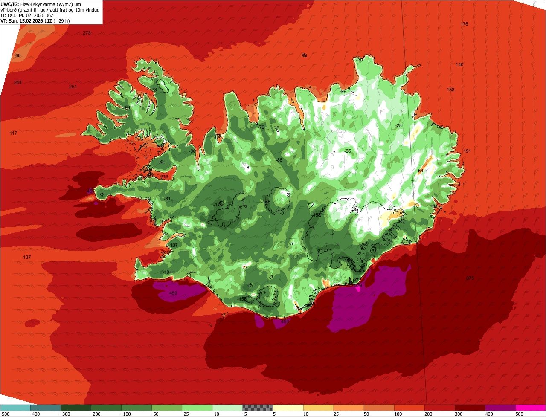Click the 27 value in southern Iceland
Screen dimensions: 546x417
245,267
